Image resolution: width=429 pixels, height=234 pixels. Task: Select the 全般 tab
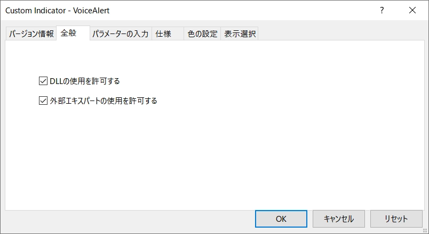coord(68,34)
